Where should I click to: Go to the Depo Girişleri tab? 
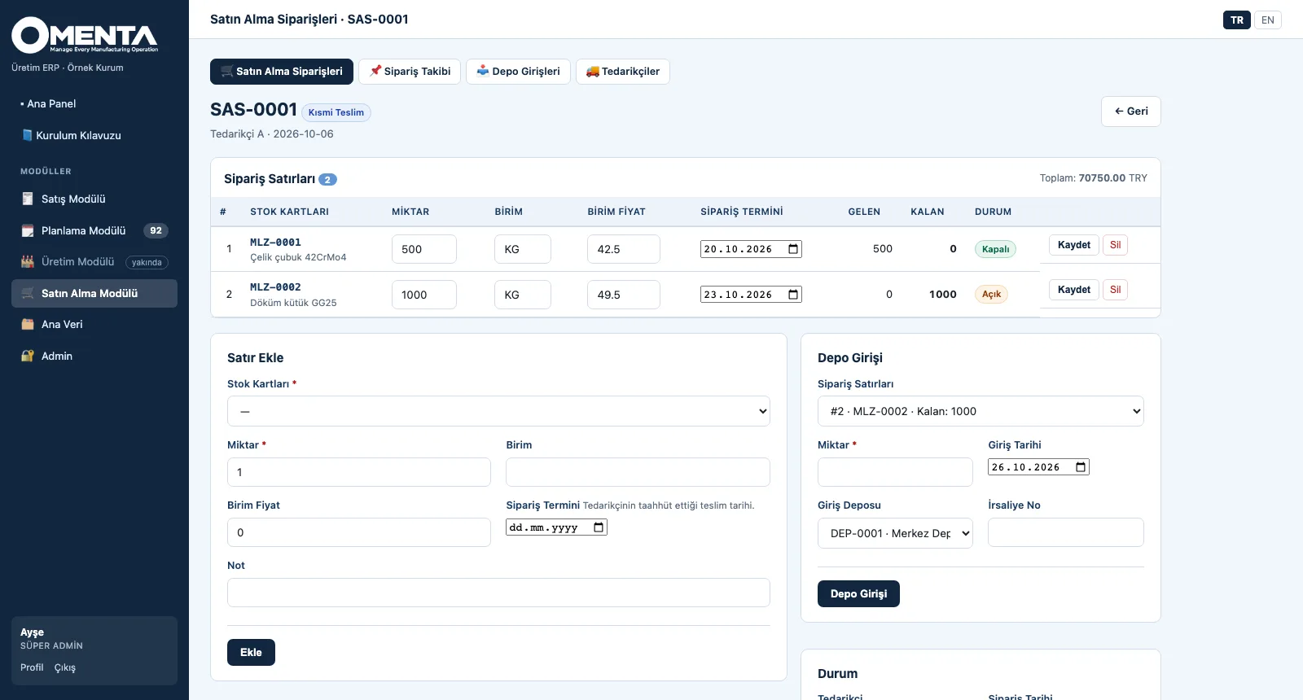518,72
